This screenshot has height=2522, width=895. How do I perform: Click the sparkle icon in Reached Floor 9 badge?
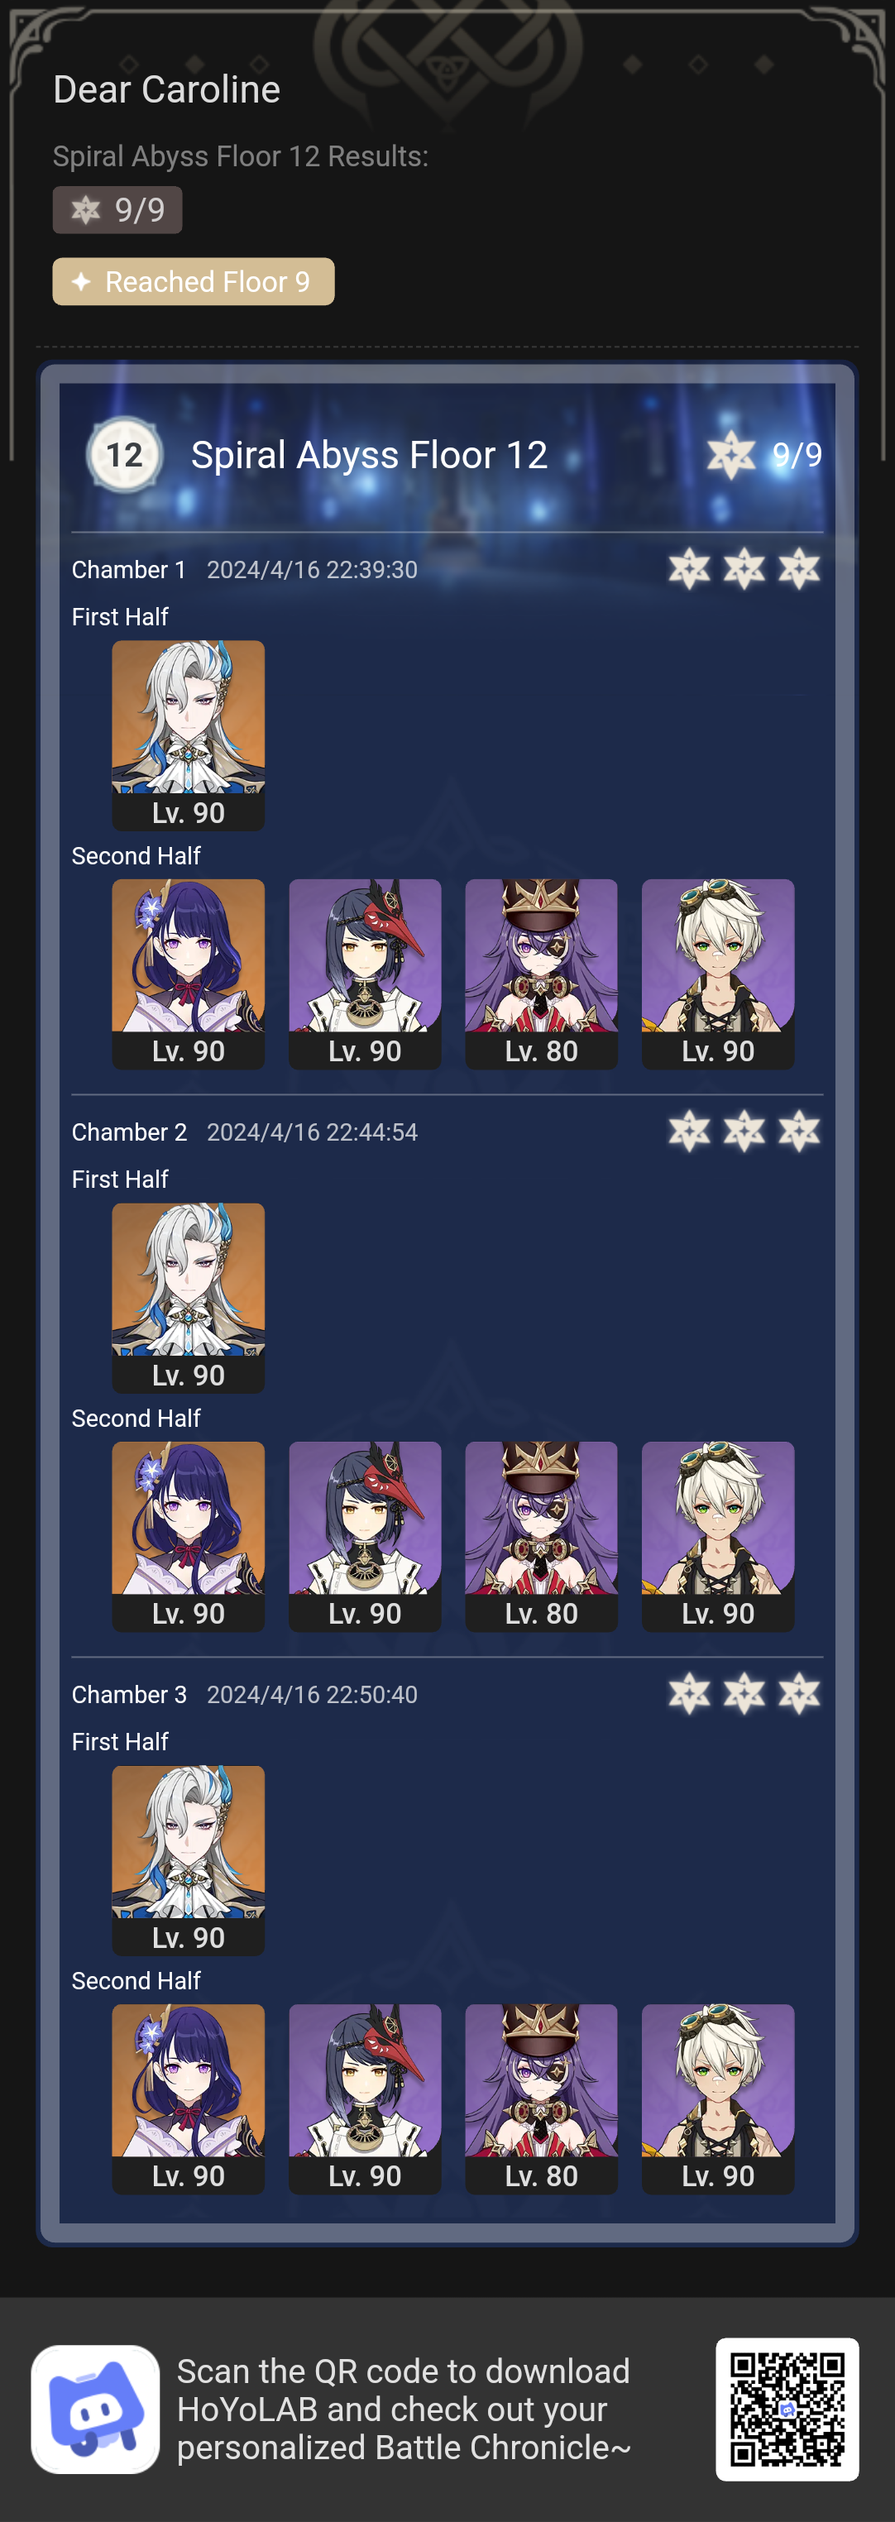point(82,282)
